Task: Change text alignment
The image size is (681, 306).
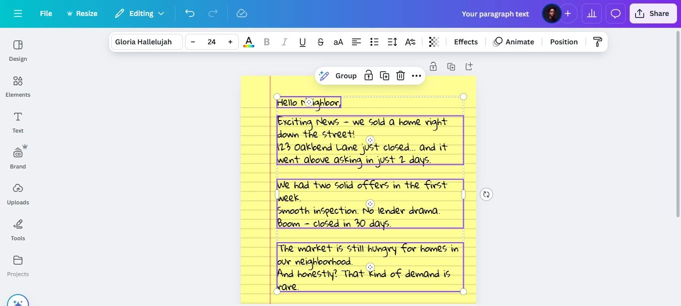Action: pyautogui.click(x=356, y=42)
